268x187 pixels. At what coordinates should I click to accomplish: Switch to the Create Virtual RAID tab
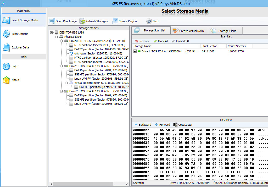tap(189, 31)
